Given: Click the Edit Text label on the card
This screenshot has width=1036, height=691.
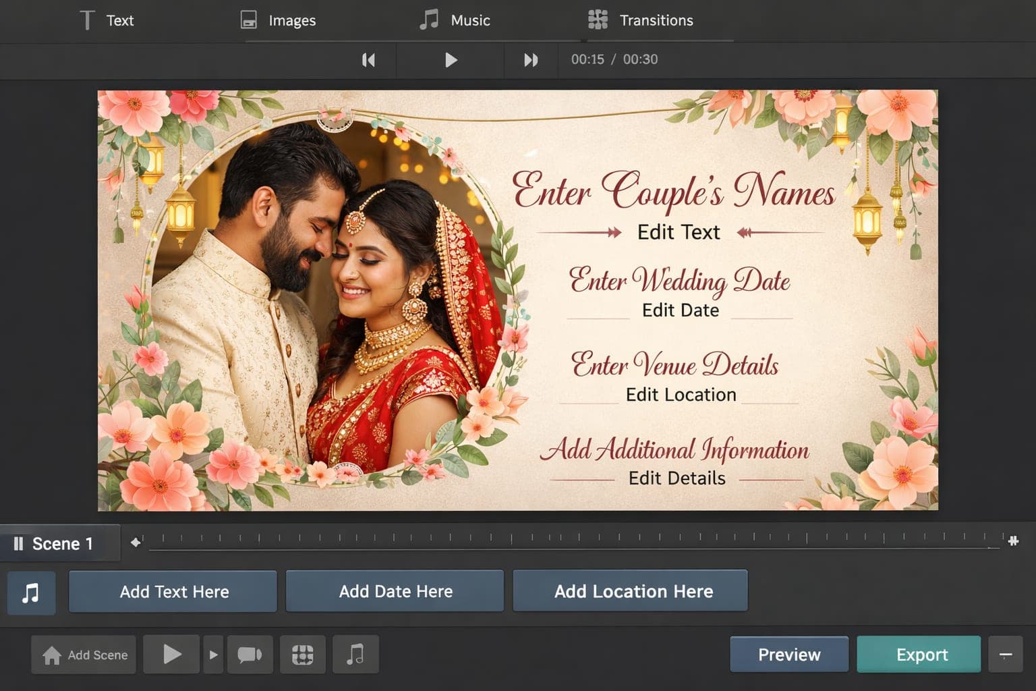Looking at the screenshot, I should 678,232.
